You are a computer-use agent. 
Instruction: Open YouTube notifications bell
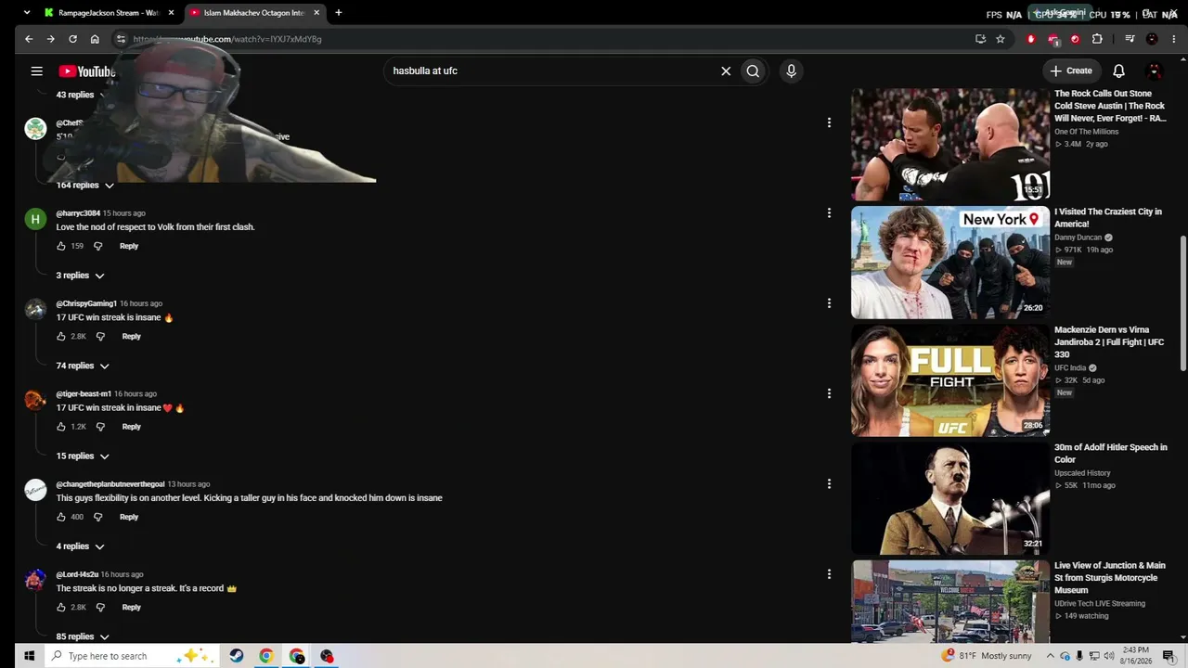click(1118, 71)
